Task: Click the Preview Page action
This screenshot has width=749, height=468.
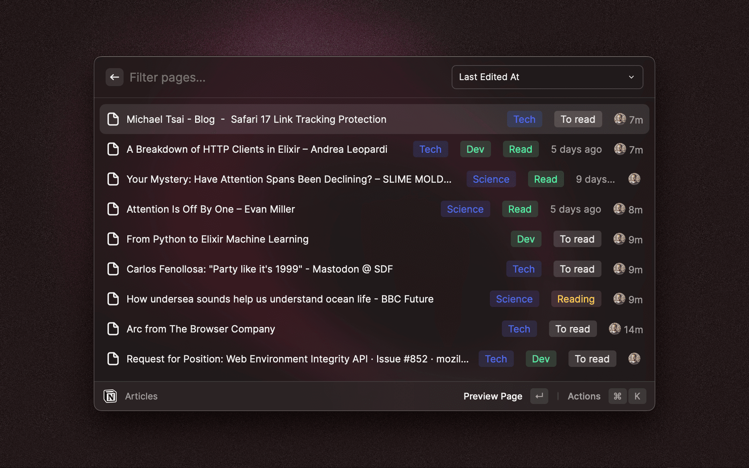Action: 493,396
